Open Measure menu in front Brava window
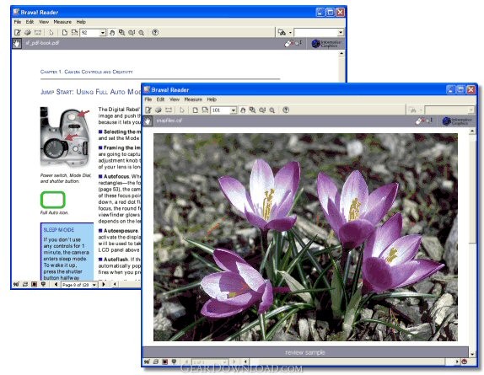This screenshot has width=484, height=375. pyautogui.click(x=193, y=99)
